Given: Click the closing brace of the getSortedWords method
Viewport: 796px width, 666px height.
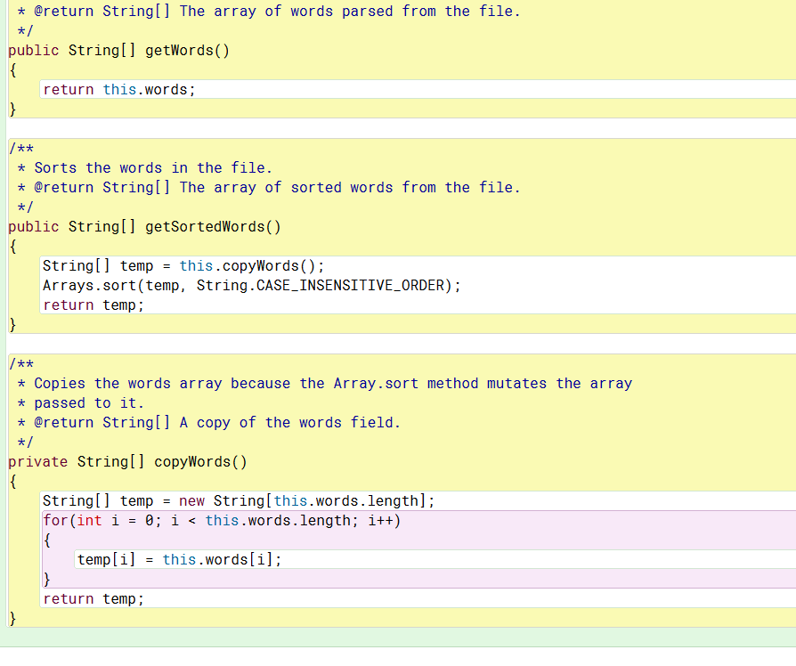Looking at the screenshot, I should 12,324.
